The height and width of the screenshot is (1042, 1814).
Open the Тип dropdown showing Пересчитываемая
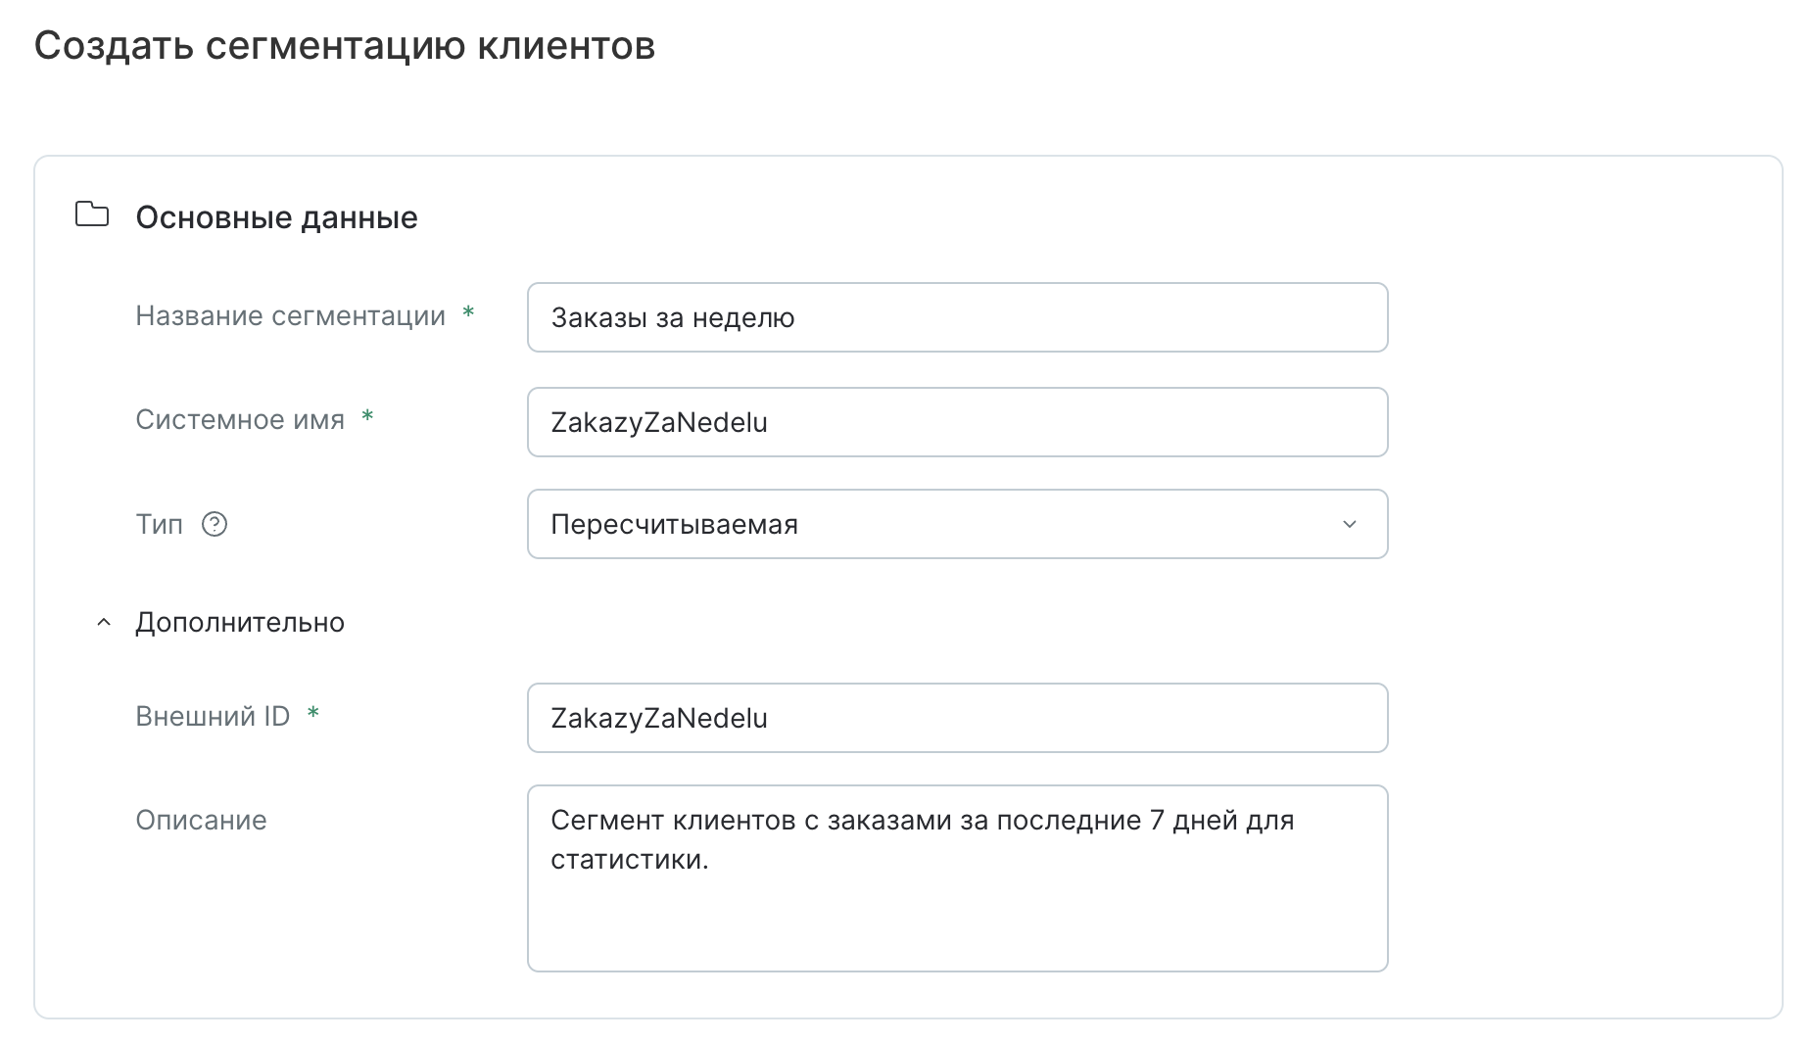(x=956, y=525)
